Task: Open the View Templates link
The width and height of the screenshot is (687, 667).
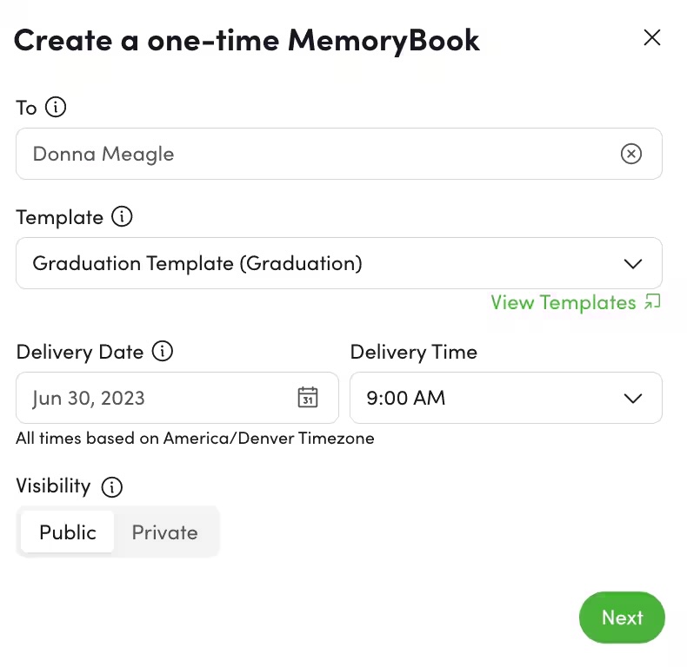Action: pyautogui.click(x=563, y=302)
